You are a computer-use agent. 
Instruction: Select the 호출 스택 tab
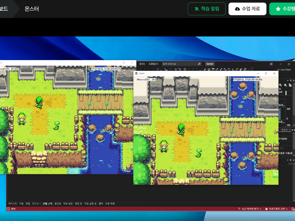coord(48,204)
